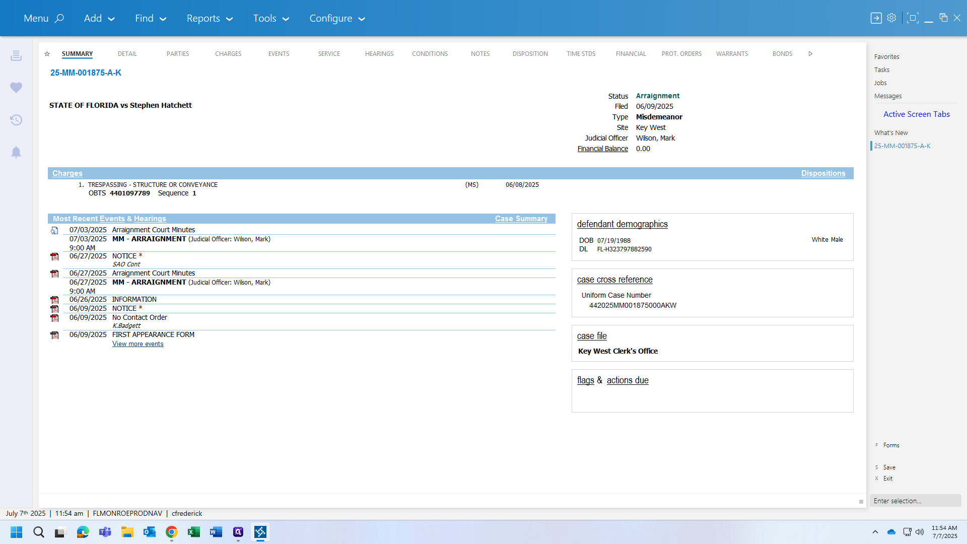967x544 pixels.
Task: Open Tasks in the right panel
Action: (x=881, y=70)
